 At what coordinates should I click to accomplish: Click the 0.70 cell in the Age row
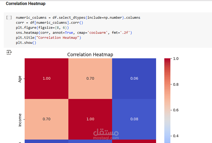point(90,79)
